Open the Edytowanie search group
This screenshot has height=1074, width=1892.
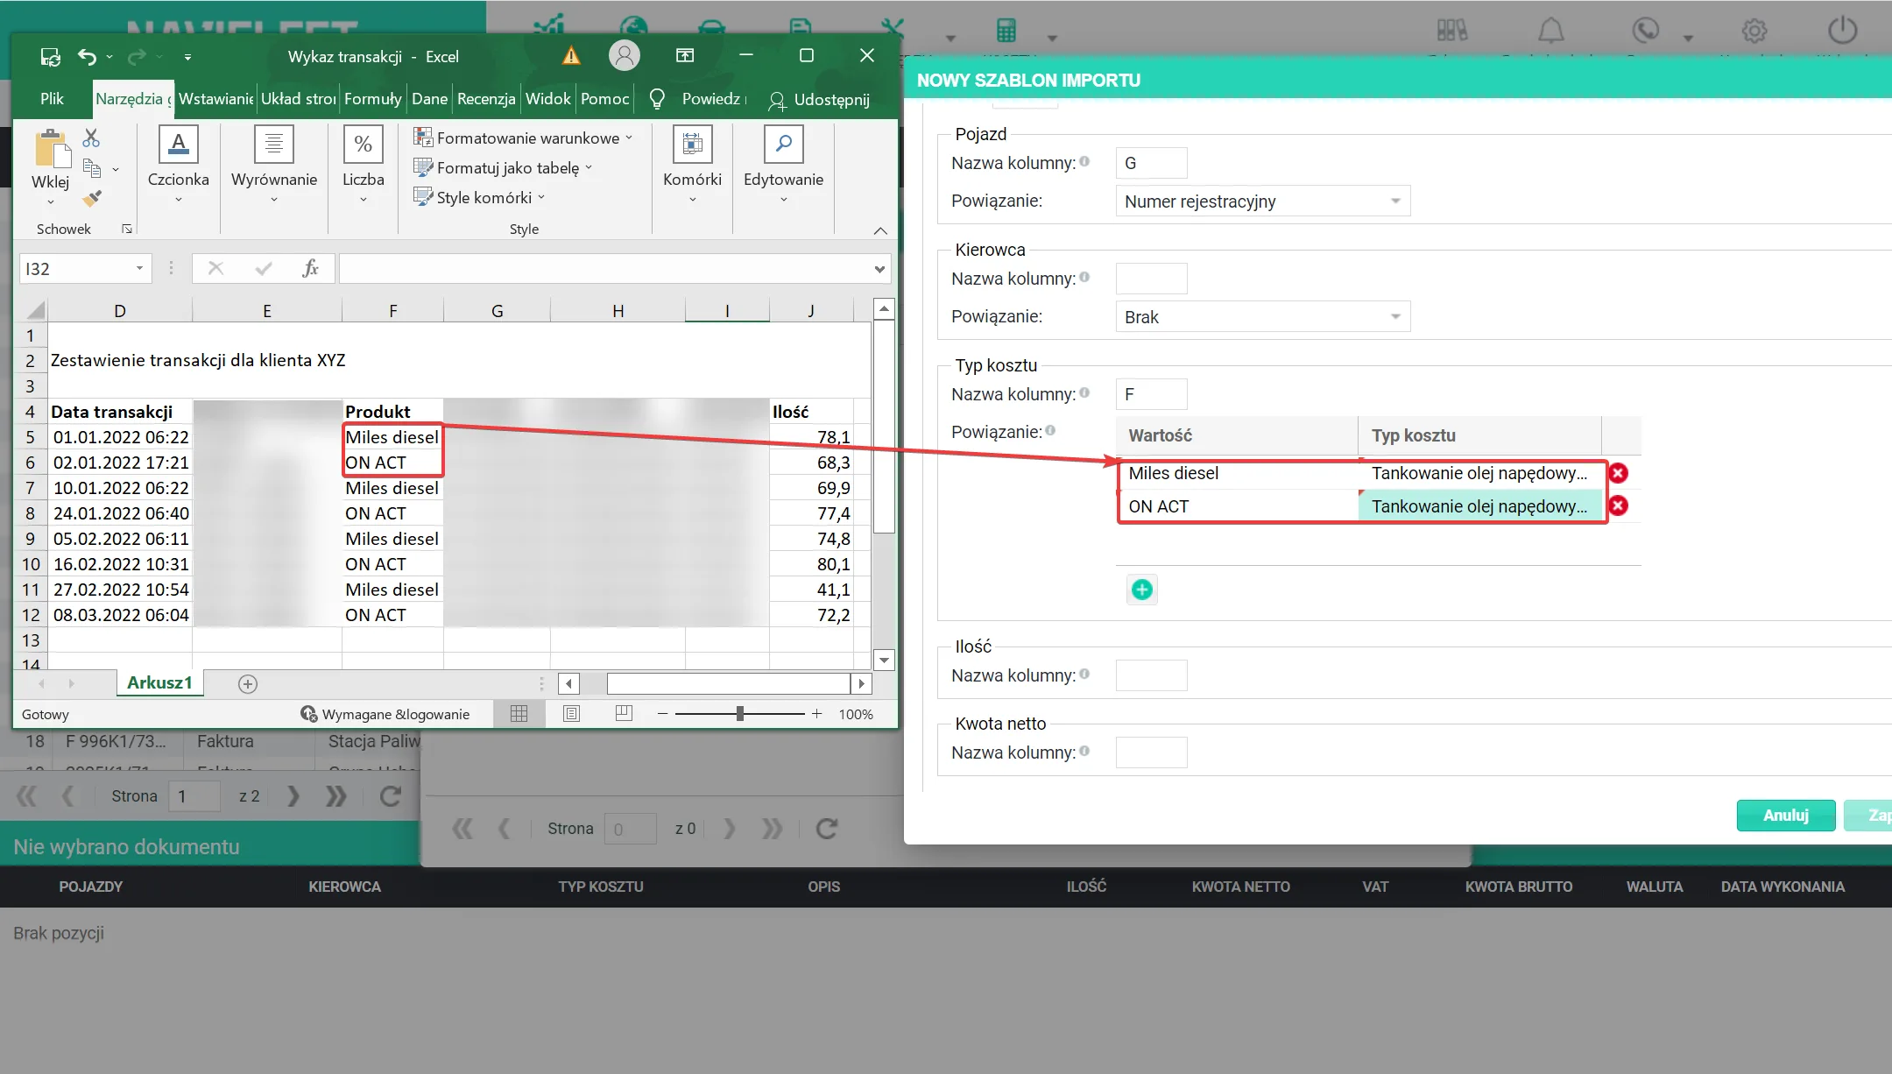[x=783, y=166]
